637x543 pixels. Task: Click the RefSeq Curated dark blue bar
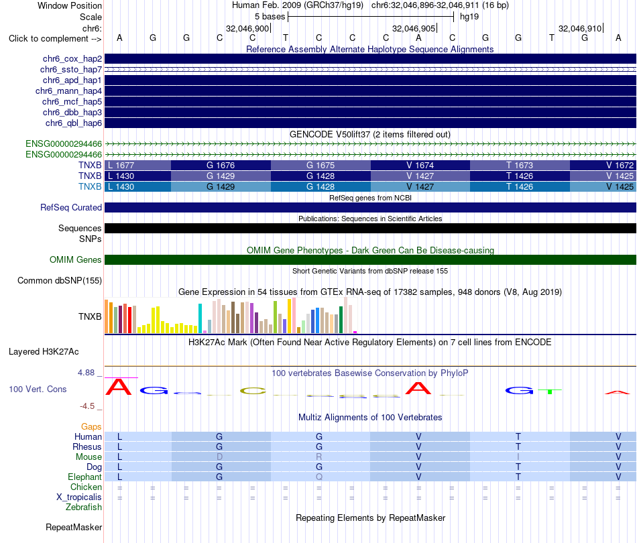[370, 208]
